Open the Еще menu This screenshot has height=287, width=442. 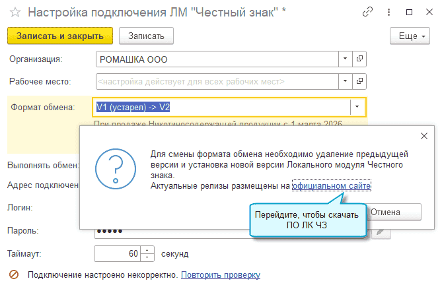coord(411,36)
